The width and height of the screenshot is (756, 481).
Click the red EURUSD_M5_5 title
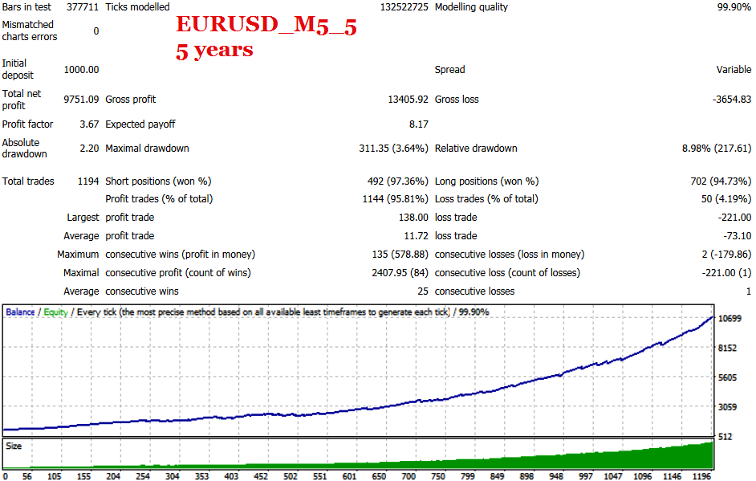coord(266,25)
